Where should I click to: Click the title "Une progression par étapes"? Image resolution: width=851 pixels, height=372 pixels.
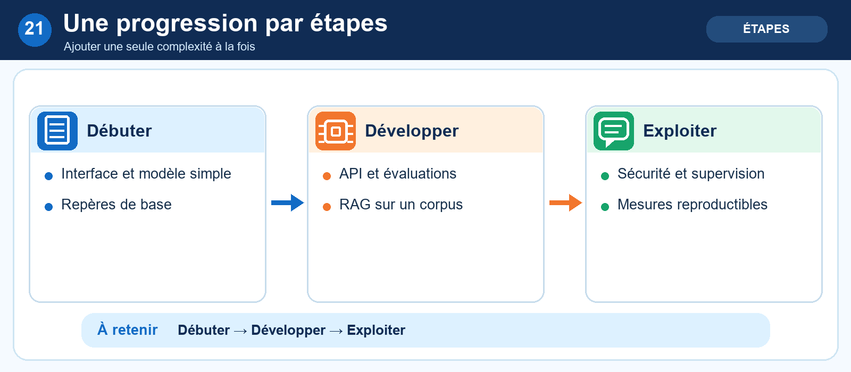click(226, 23)
